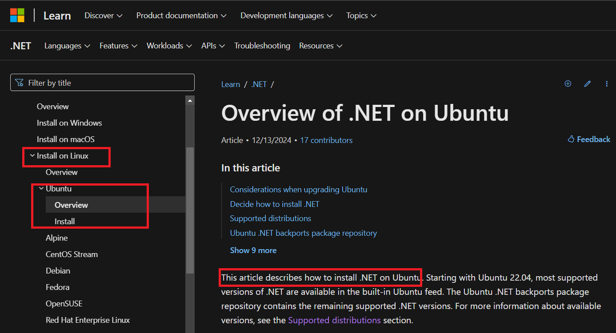The image size is (616, 333).
Task: Click the 12/13/2024 article date
Action: 272,140
